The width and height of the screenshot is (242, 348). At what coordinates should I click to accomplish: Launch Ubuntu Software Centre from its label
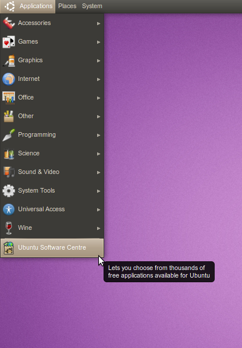52,248
